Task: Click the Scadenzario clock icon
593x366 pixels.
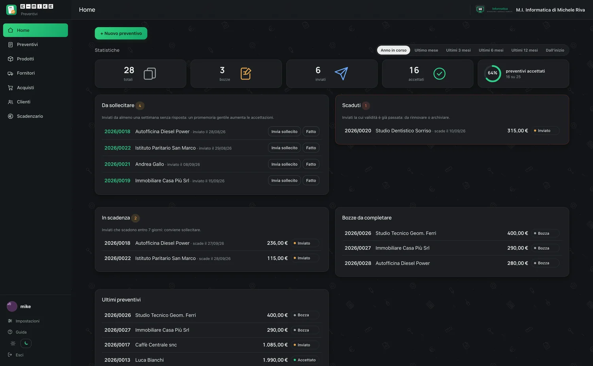Action: (x=11, y=116)
